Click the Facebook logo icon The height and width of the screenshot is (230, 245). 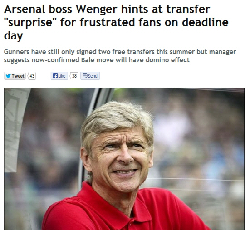click(x=55, y=76)
